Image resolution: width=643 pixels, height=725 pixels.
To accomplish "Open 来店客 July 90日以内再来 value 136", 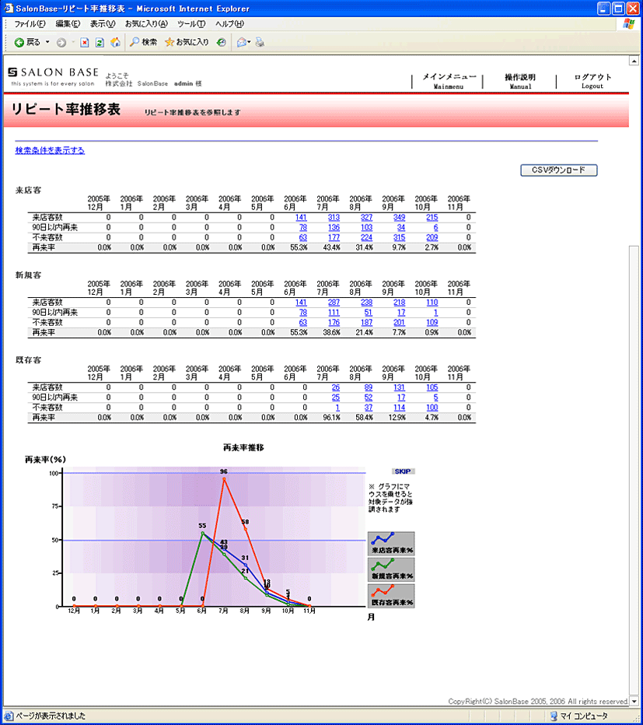I will click(334, 227).
